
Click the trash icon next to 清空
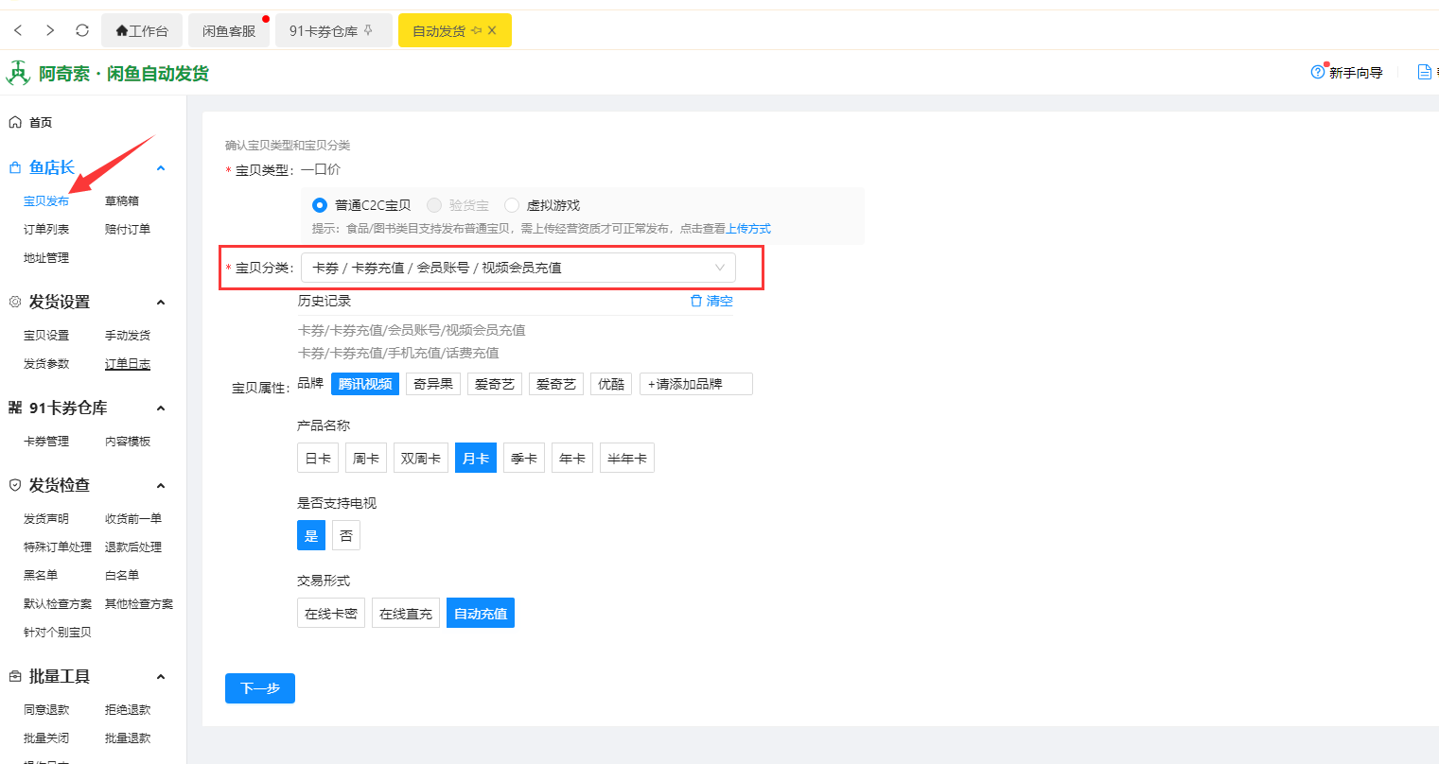point(696,301)
